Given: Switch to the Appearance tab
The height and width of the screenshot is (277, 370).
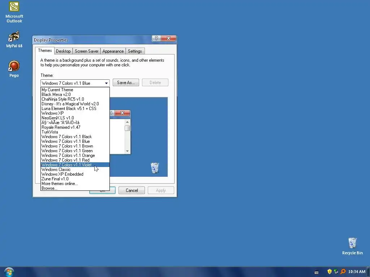Looking at the screenshot, I should [113, 51].
